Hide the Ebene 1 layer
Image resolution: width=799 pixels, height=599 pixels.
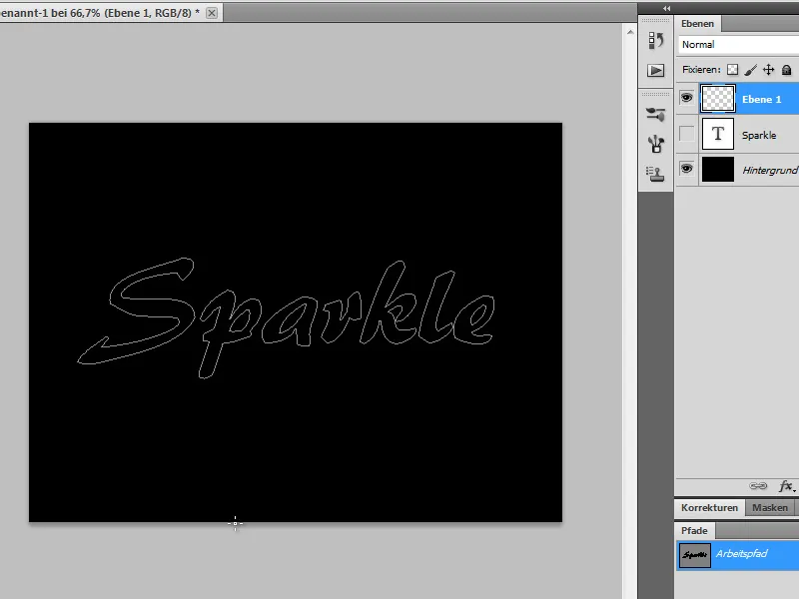[x=686, y=98]
